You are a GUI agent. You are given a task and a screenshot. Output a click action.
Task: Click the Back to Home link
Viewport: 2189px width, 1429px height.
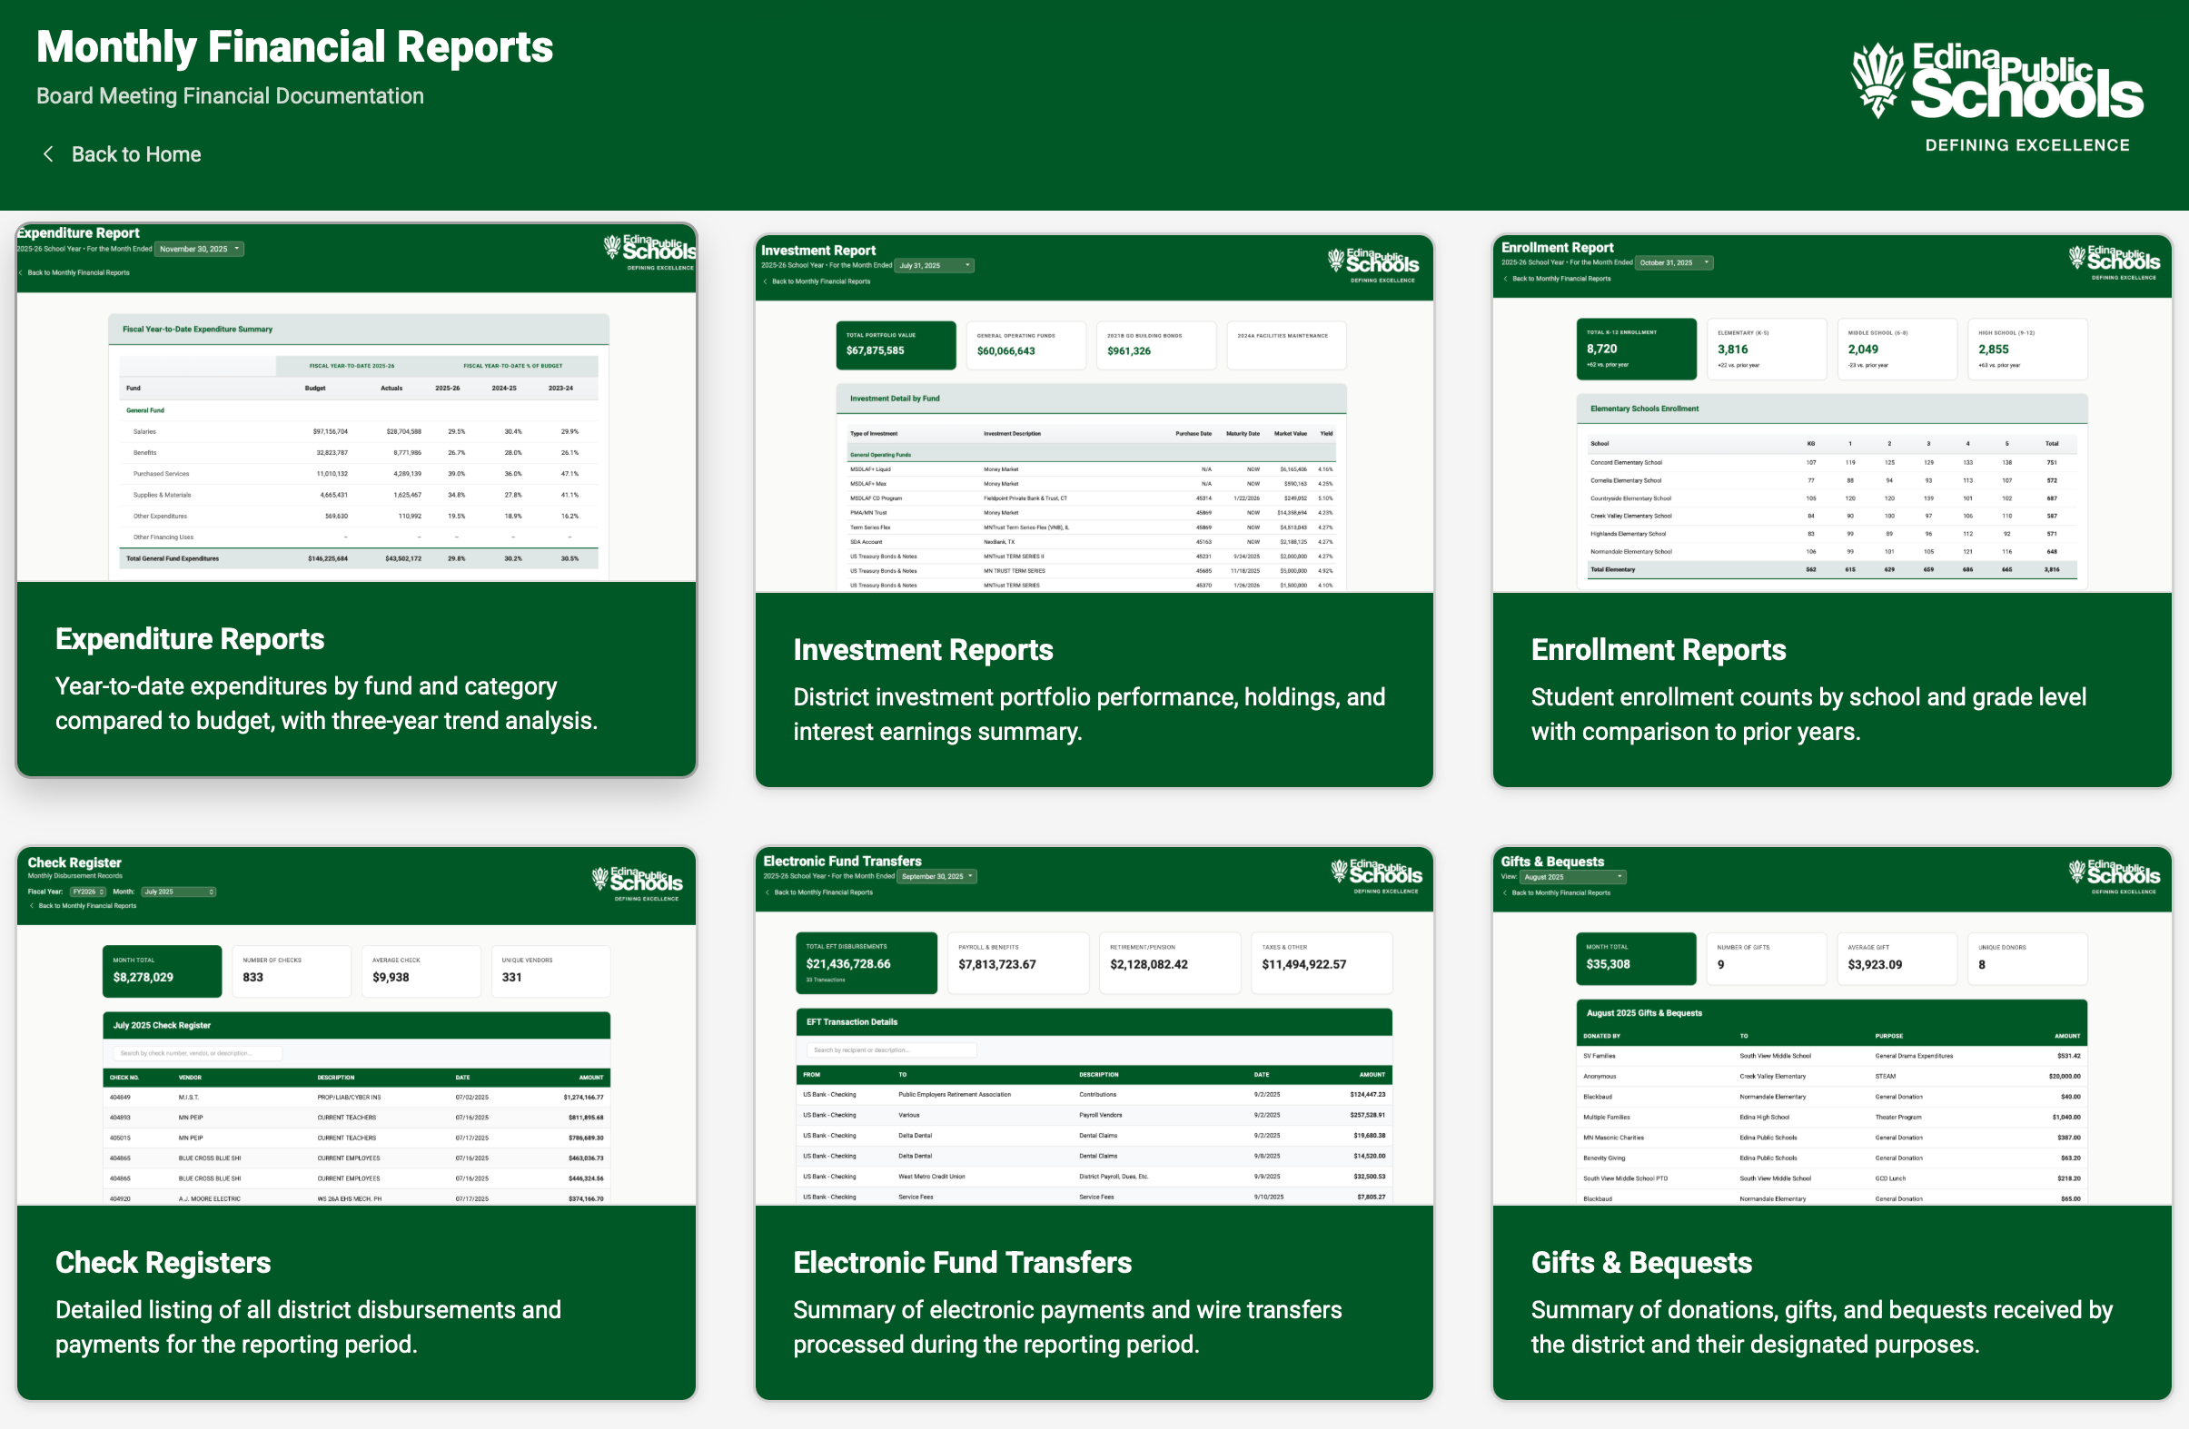pyautogui.click(x=135, y=153)
